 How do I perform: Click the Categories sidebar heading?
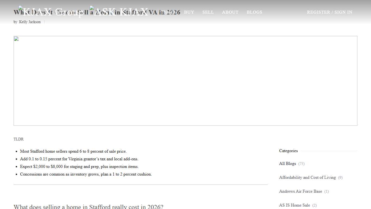tap(288, 151)
